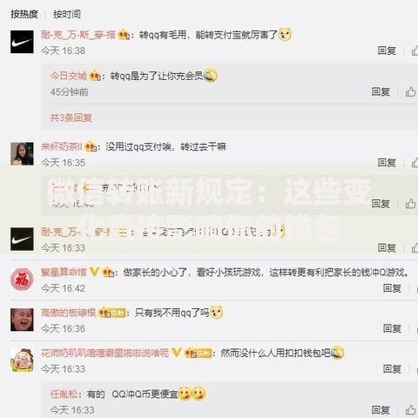This screenshot has width=418, height=418.
Task: Open 来杯奶茶 user avatar
Action: point(22,154)
